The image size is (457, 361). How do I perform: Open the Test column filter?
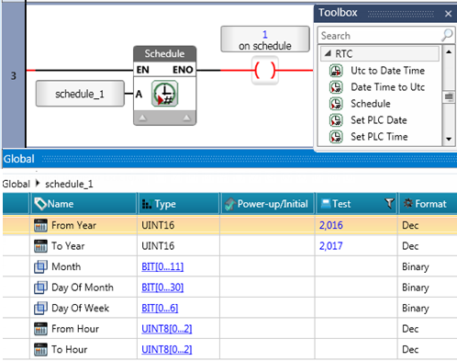[x=389, y=204]
